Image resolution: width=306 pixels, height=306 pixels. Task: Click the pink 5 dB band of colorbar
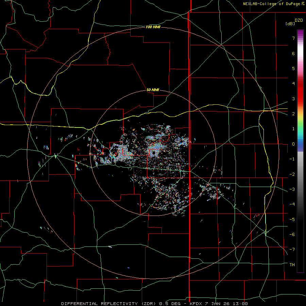tap(300, 68)
